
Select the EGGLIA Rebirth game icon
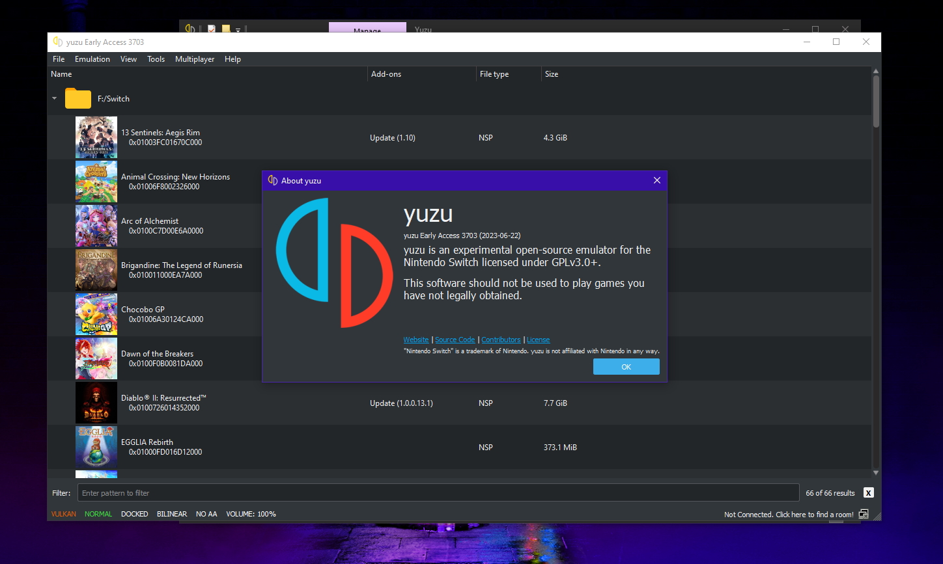click(96, 447)
